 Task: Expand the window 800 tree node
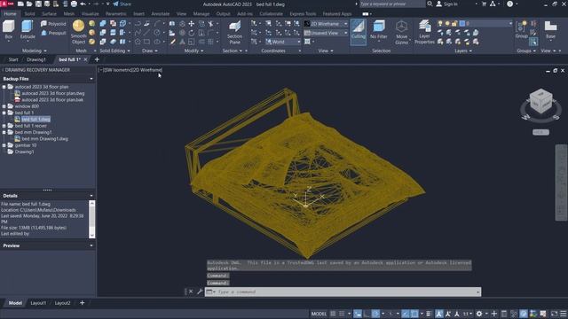(4, 106)
